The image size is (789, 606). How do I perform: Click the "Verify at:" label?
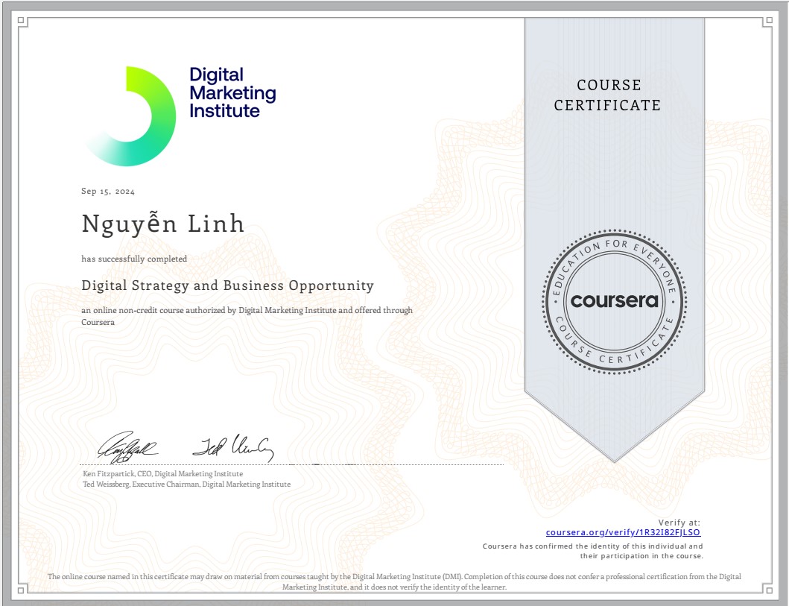tap(679, 523)
